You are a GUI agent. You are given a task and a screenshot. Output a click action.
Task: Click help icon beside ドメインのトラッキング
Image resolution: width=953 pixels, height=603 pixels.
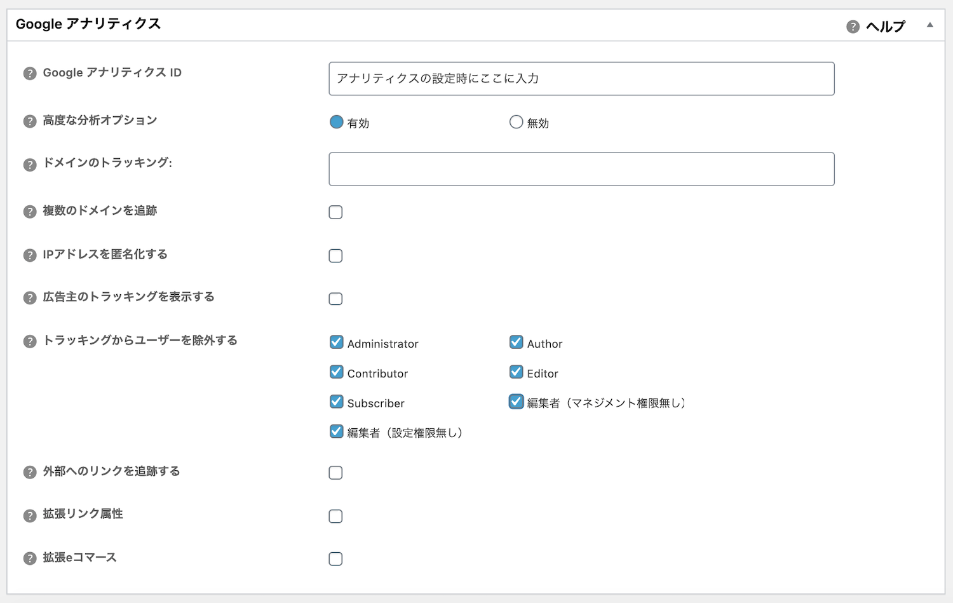[x=30, y=165]
